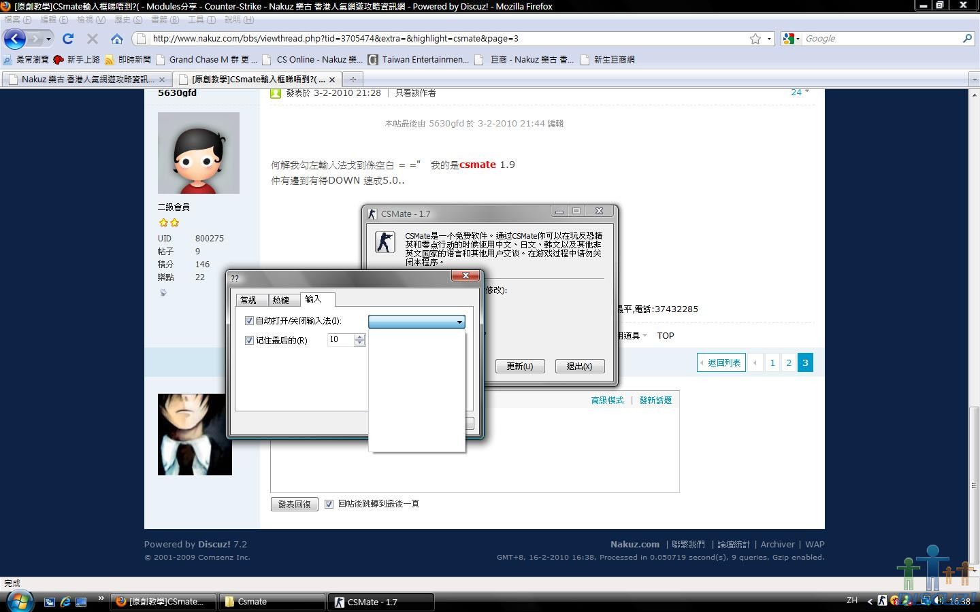Open the bookmark star dropdown arrow
The width and height of the screenshot is (980, 612).
[x=769, y=39]
